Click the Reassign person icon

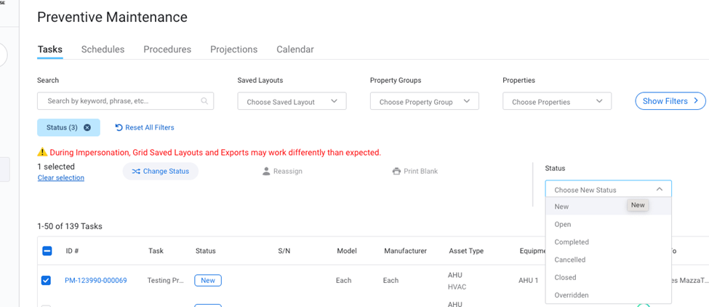[266, 172]
